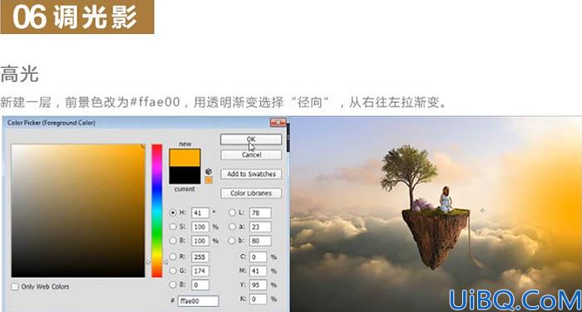582x312 pixels.
Task: Open Color Libraries
Action: click(251, 193)
